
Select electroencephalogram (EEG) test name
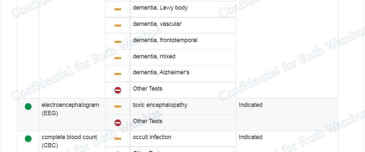[x=70, y=109]
